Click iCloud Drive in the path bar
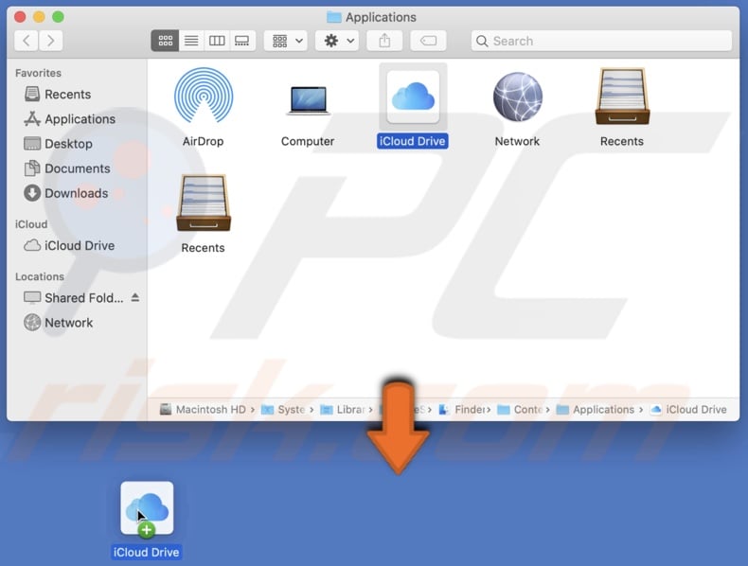The width and height of the screenshot is (748, 566). pyautogui.click(x=689, y=410)
